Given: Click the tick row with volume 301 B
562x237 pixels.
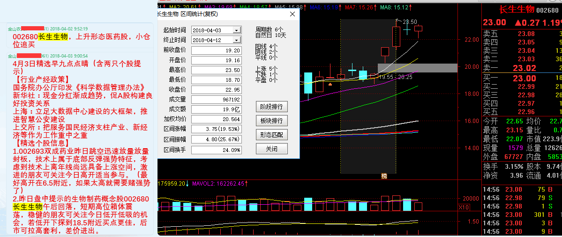Looking at the screenshot, I should (522, 215).
